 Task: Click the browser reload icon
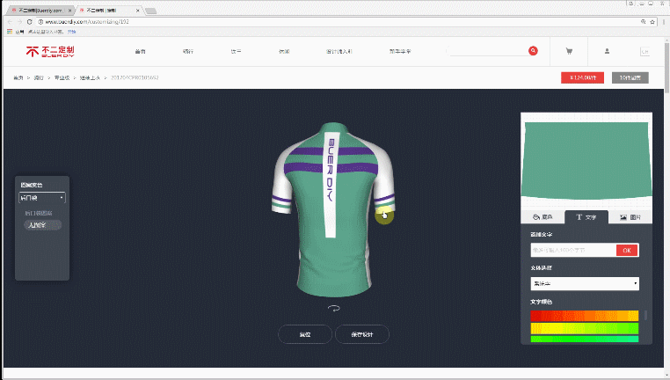coord(30,19)
